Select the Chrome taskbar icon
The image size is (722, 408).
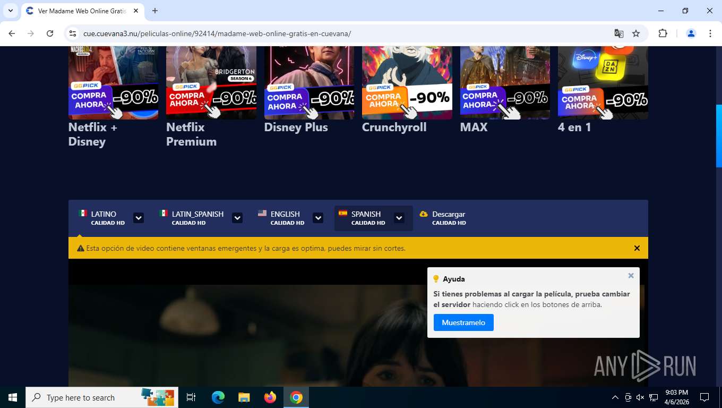296,397
